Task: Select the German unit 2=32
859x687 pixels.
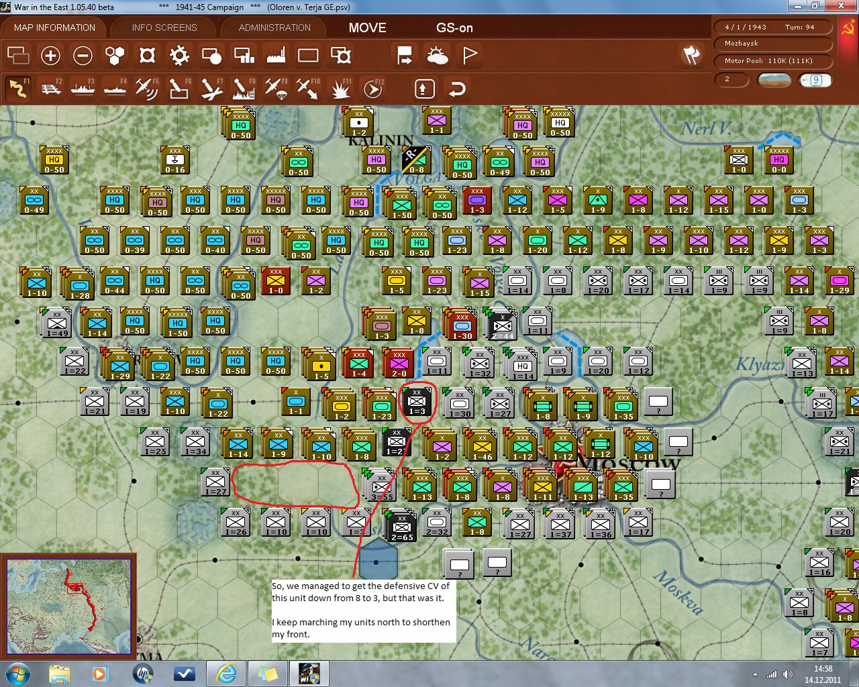Action: pos(437,523)
